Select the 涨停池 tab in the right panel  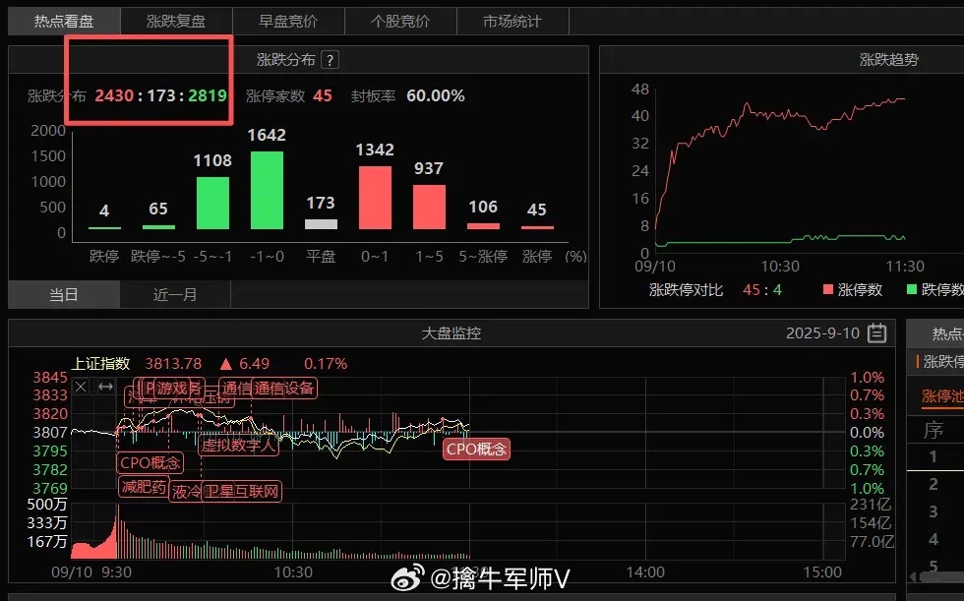coord(942,396)
